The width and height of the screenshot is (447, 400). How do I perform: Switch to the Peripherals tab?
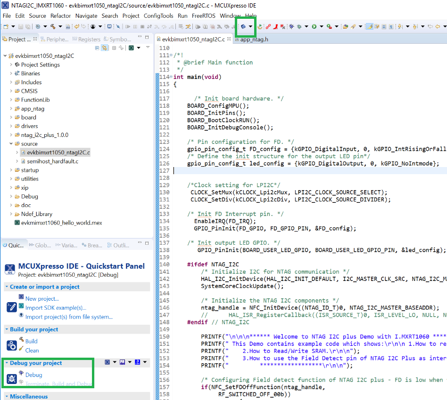point(55,39)
